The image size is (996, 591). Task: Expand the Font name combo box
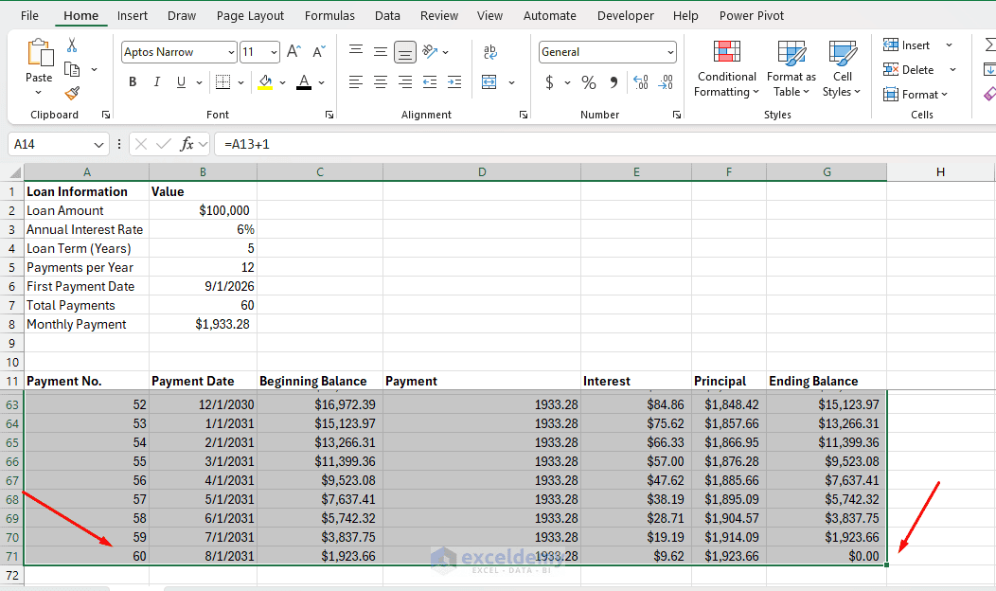tap(231, 52)
